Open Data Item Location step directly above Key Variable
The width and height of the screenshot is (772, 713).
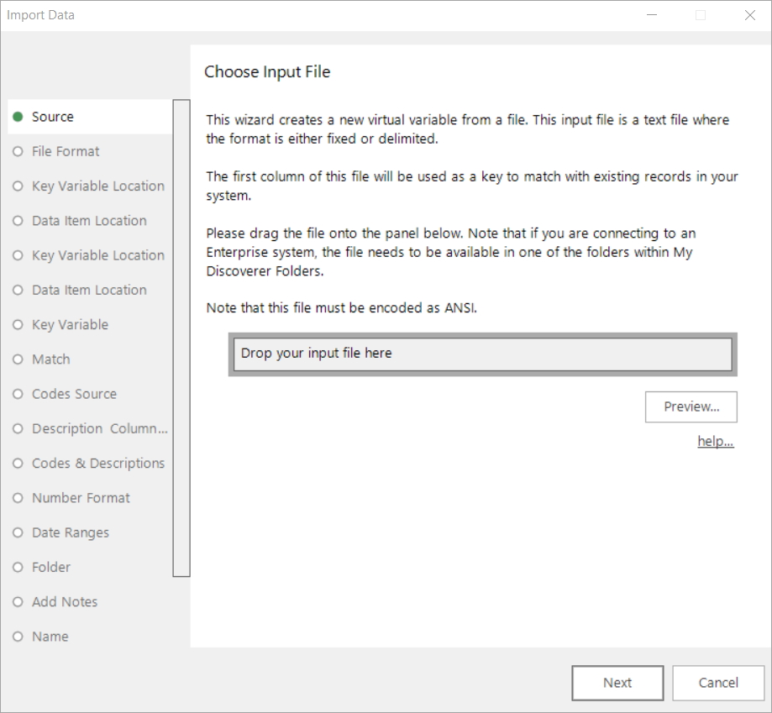point(90,290)
